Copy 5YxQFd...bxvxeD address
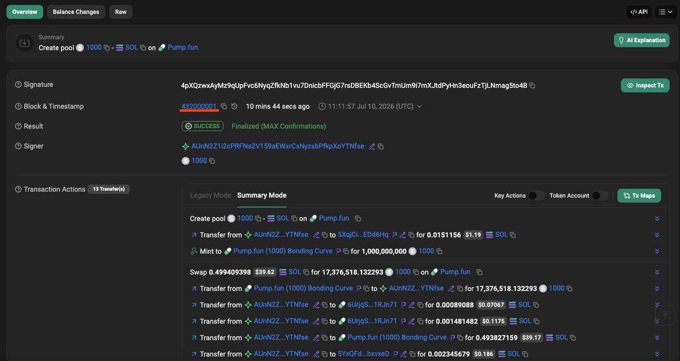 click(x=413, y=354)
